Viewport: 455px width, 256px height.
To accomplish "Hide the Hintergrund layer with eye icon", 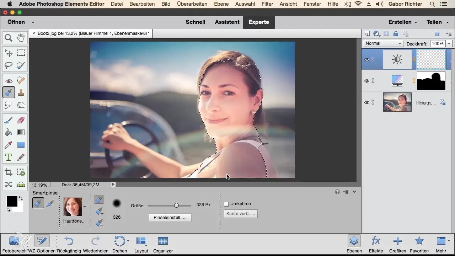I will pos(366,102).
